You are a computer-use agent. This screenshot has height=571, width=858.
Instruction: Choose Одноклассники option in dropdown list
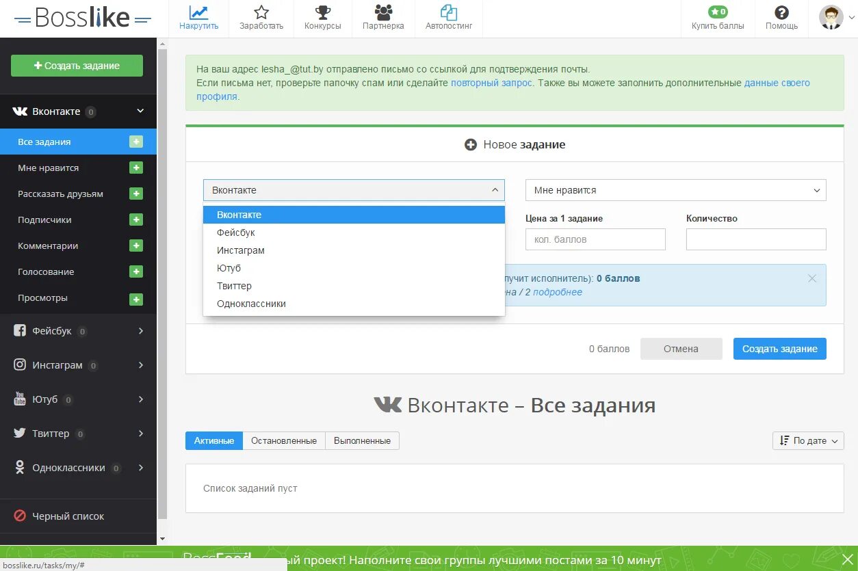click(x=354, y=304)
